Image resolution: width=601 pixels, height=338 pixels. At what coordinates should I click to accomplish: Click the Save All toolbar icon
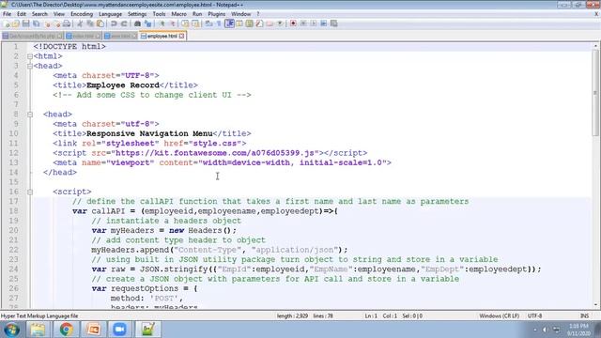[37, 23]
